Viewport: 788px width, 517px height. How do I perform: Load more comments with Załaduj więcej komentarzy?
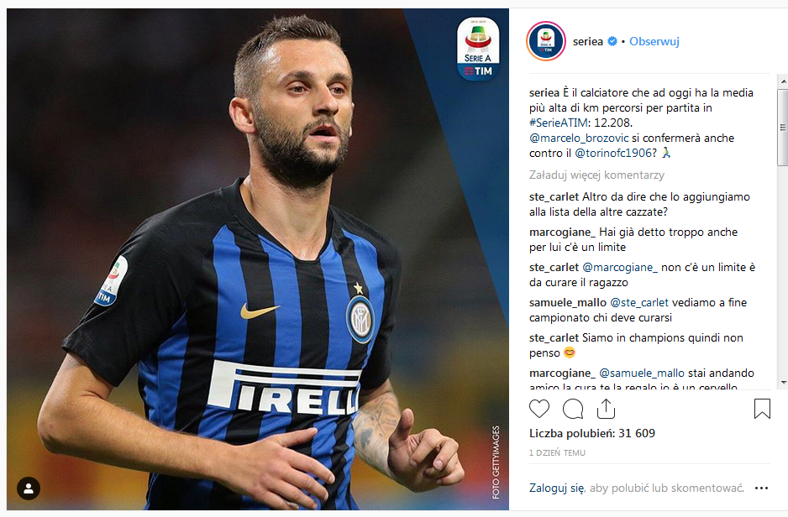(x=596, y=175)
